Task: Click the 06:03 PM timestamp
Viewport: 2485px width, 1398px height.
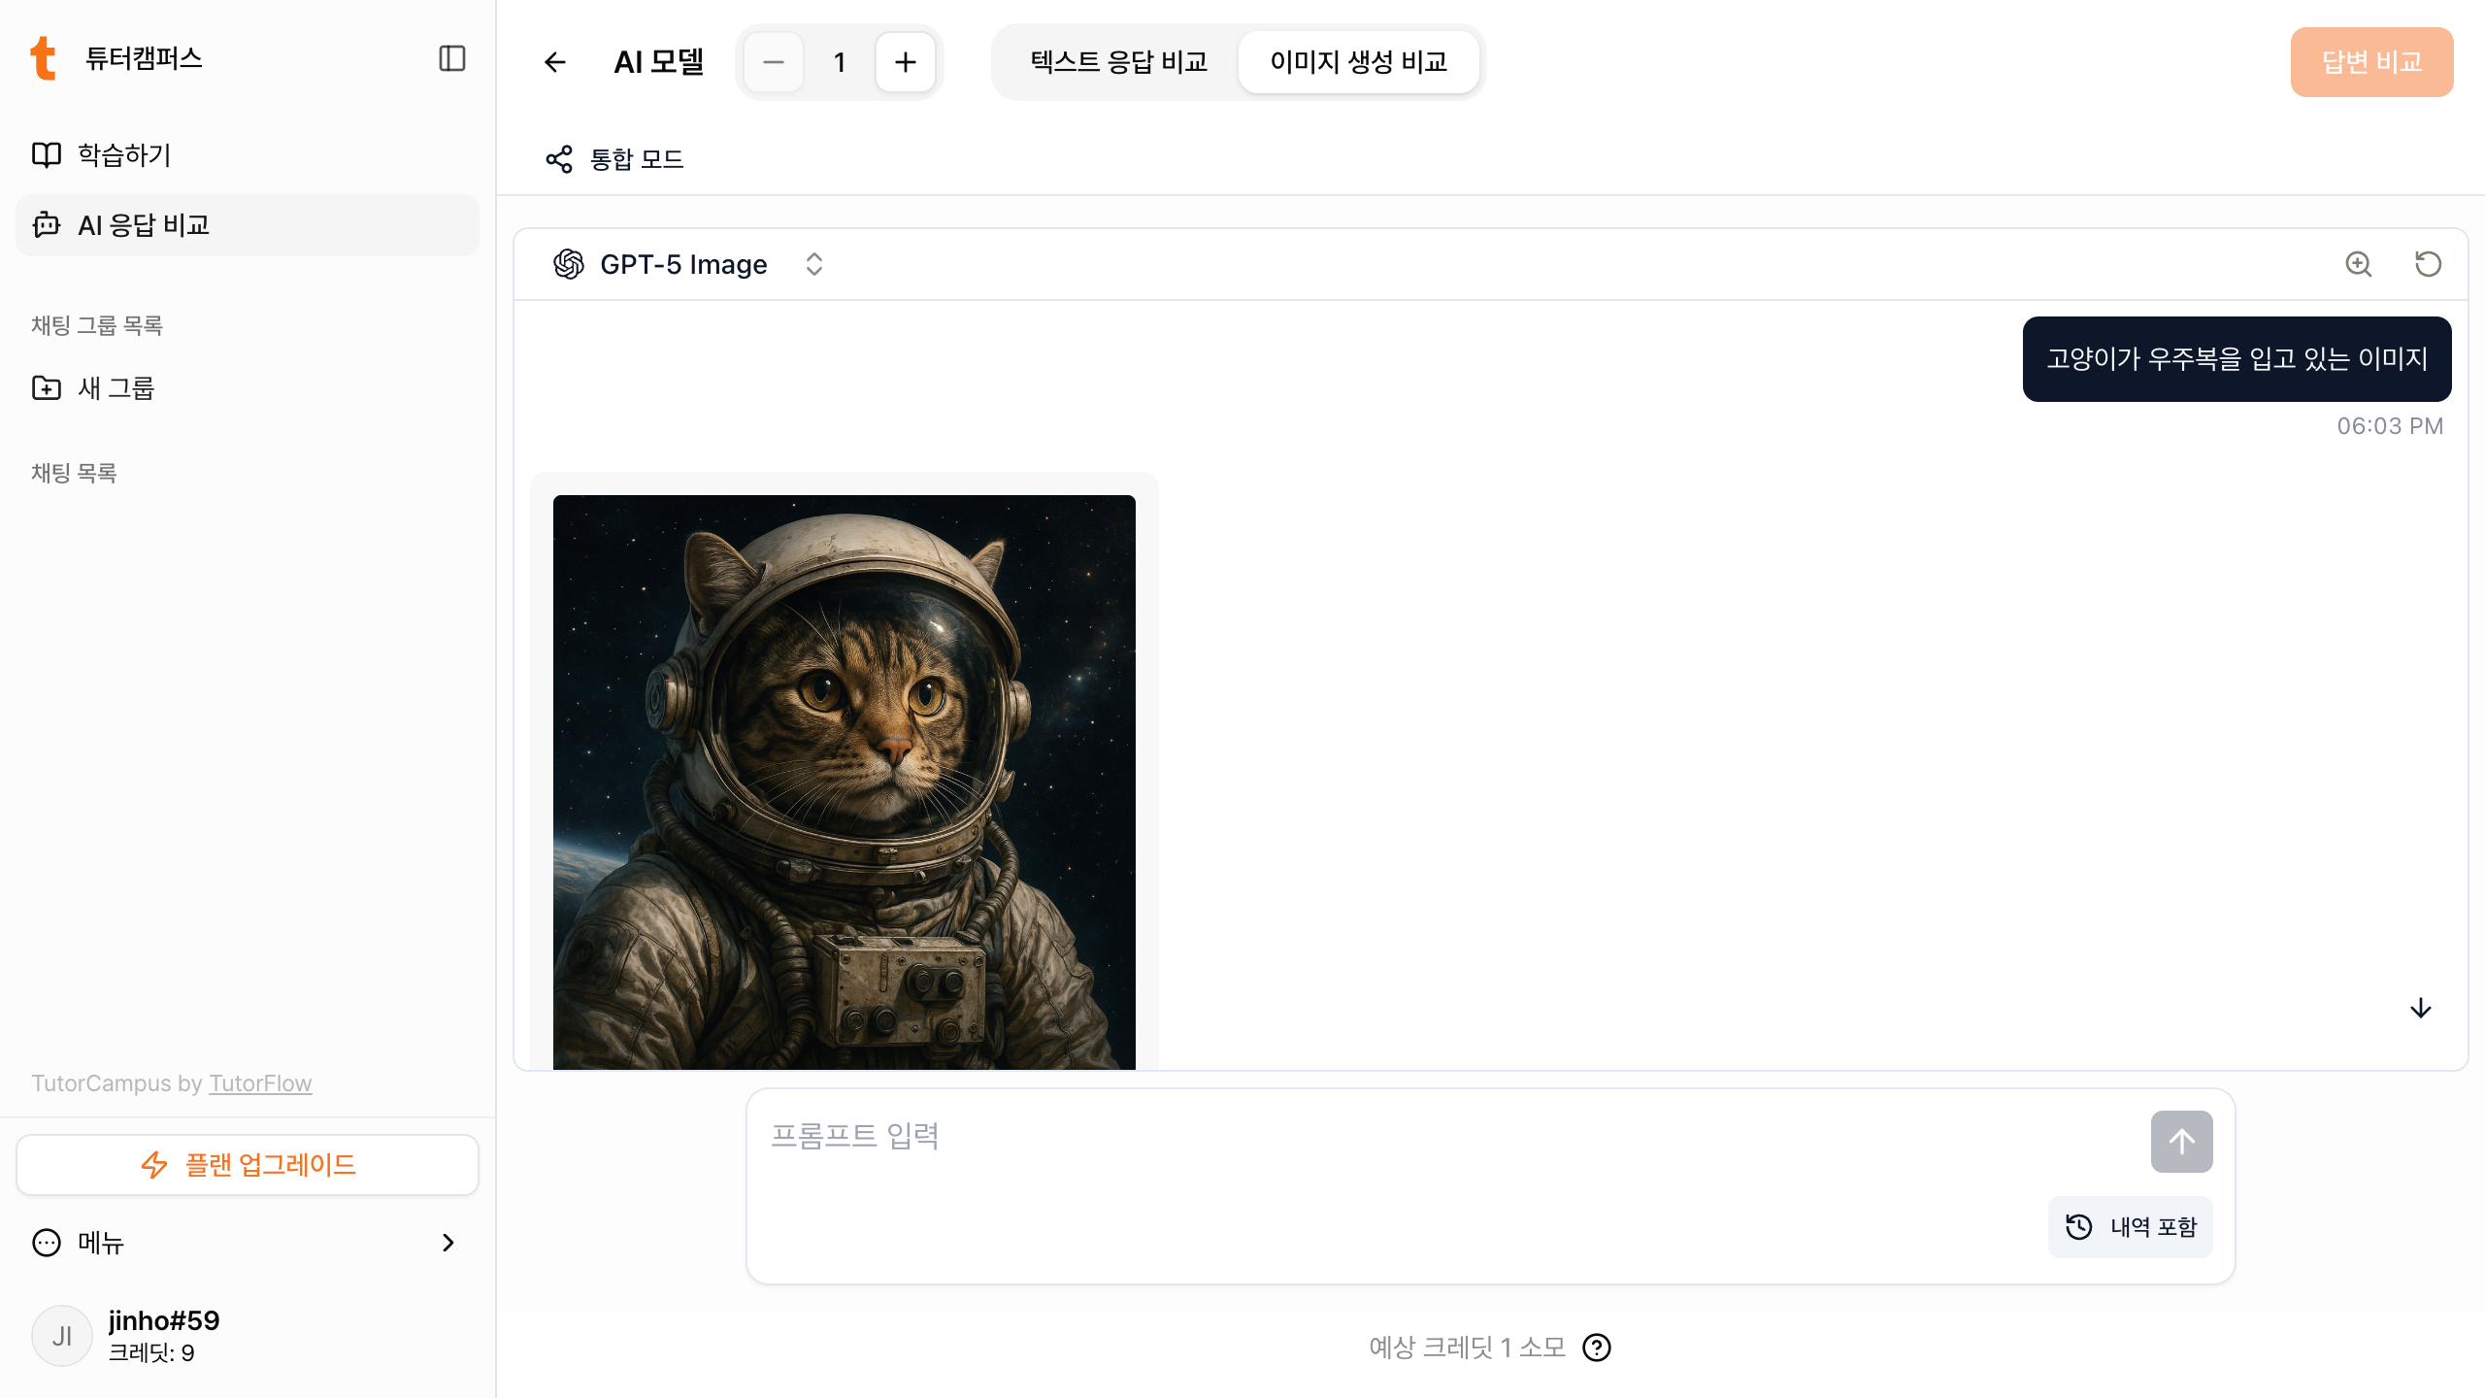Action: [x=2390, y=426]
